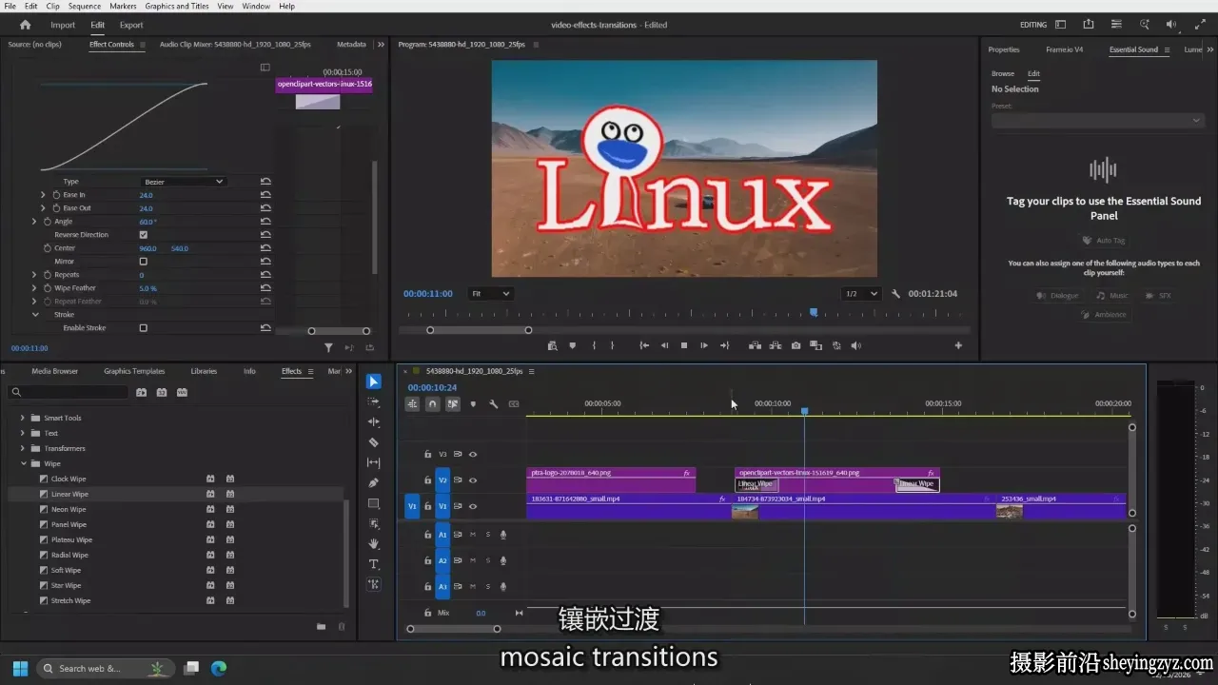Viewport: 1218px width, 685px height.
Task: Select the Selection tool arrow
Action: click(373, 382)
